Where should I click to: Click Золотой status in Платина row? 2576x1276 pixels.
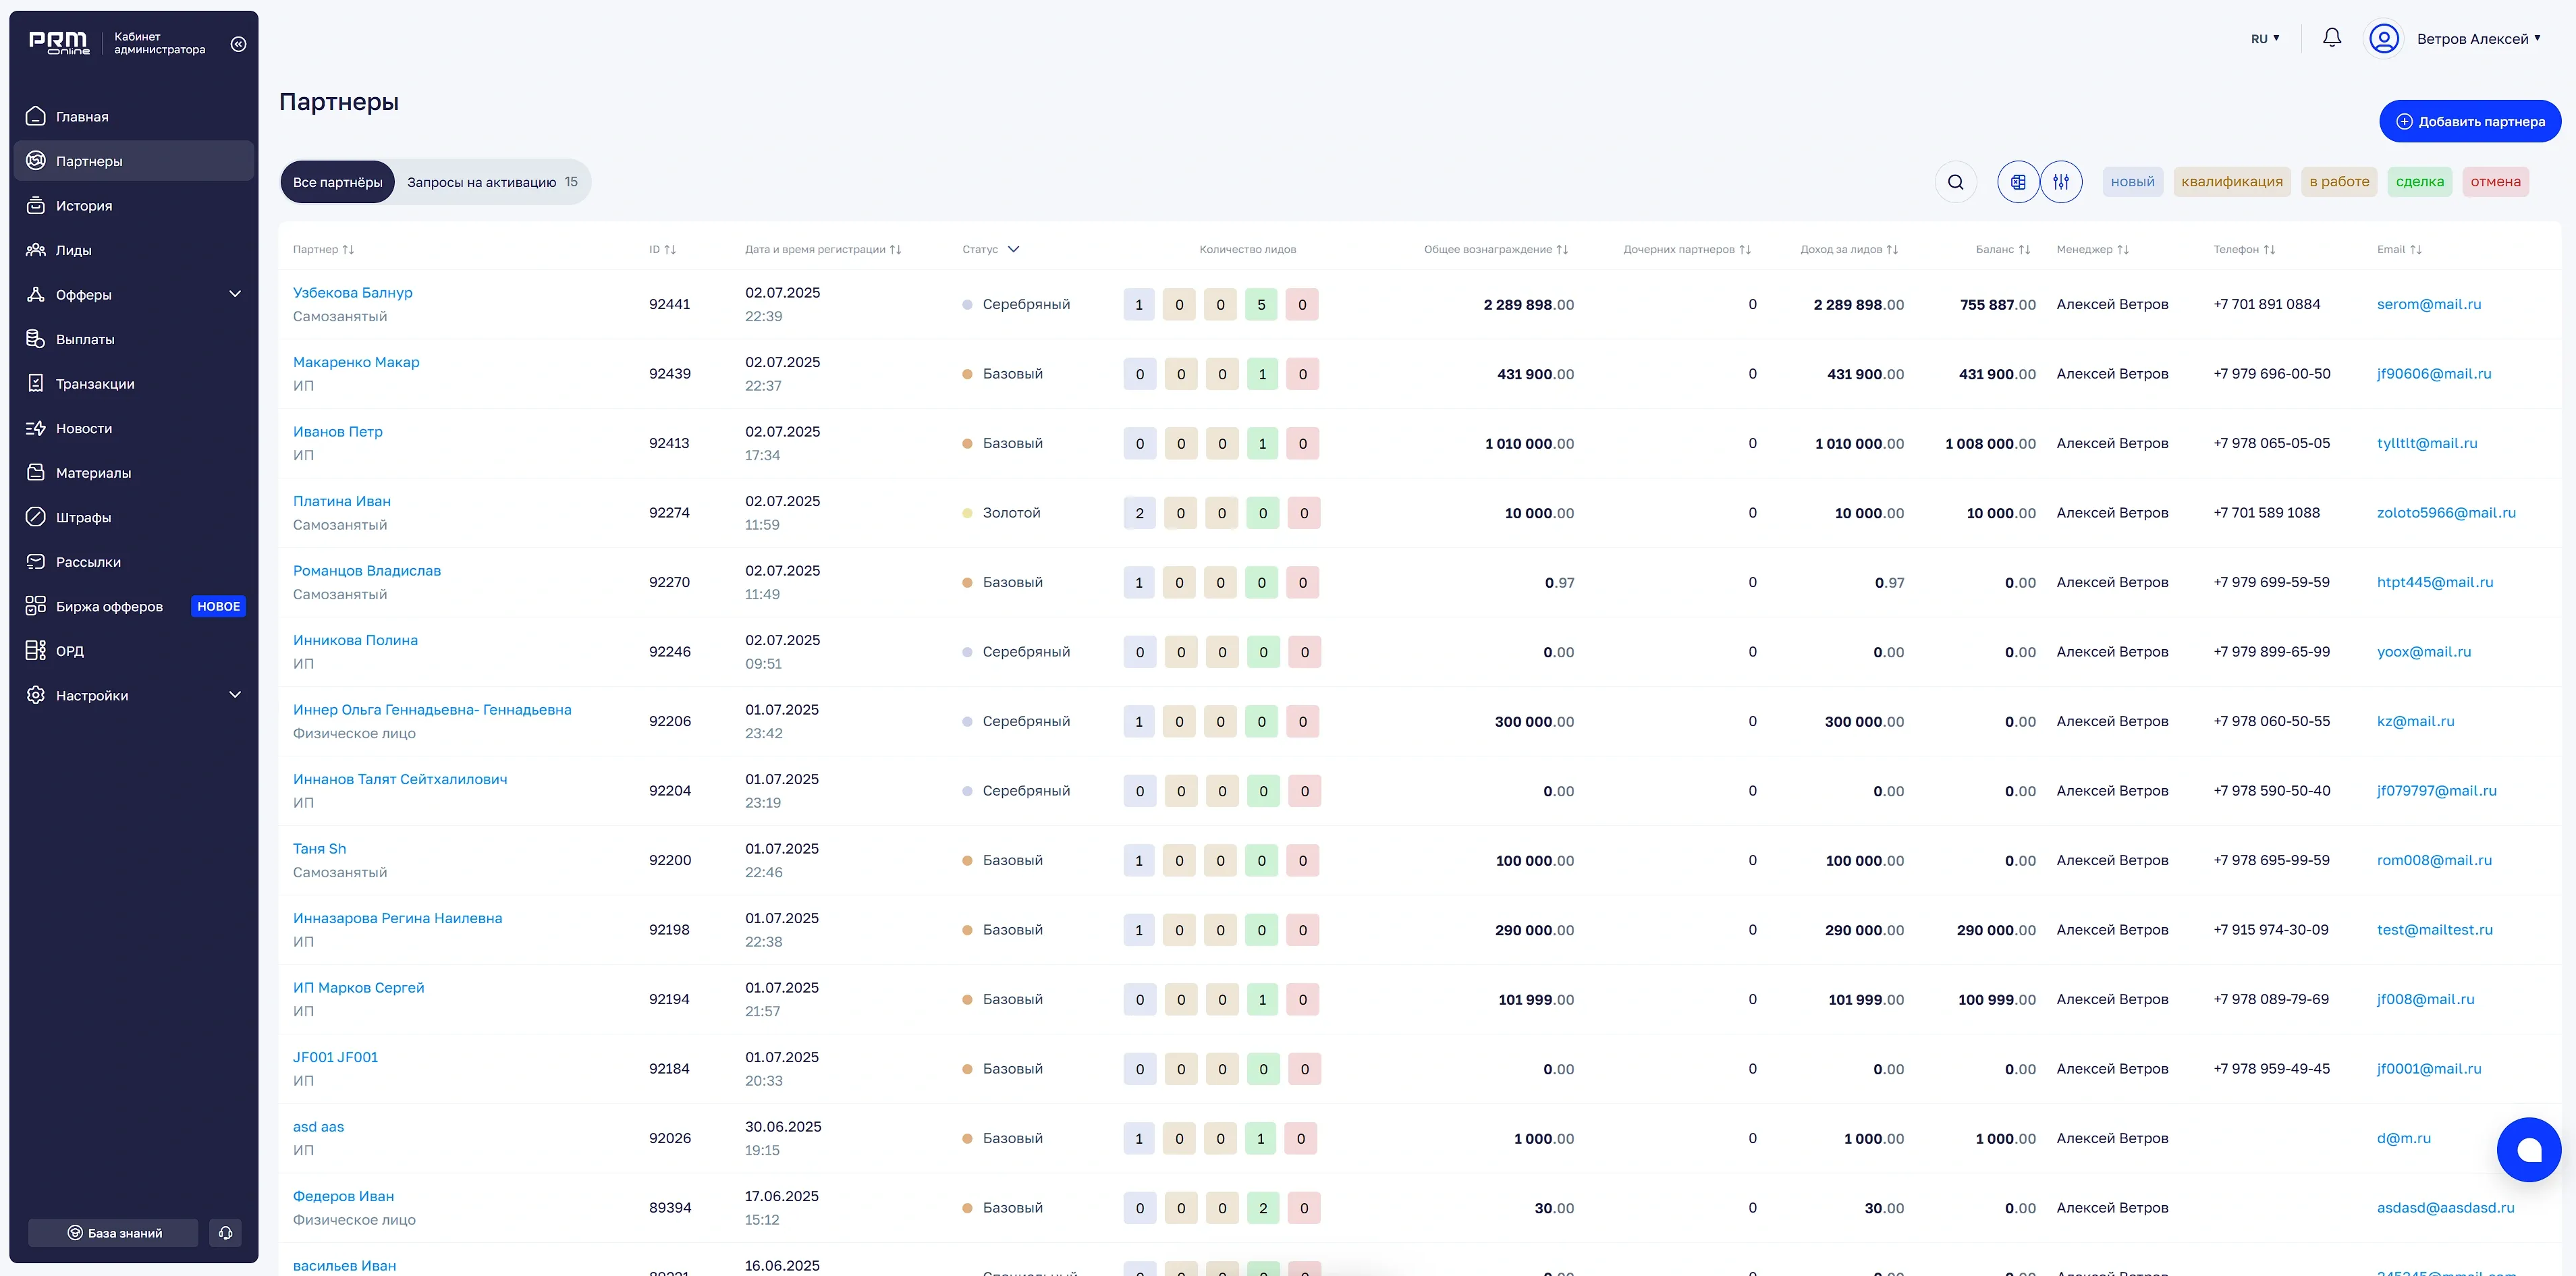(x=1011, y=512)
